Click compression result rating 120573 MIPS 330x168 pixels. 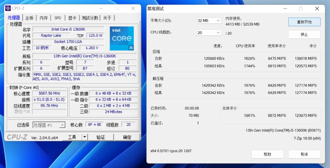click(306, 66)
